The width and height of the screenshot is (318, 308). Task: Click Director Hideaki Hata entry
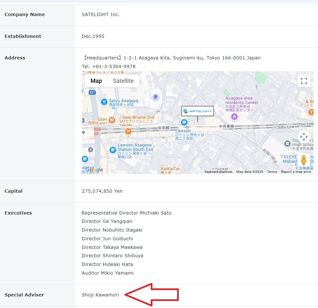[x=107, y=264]
